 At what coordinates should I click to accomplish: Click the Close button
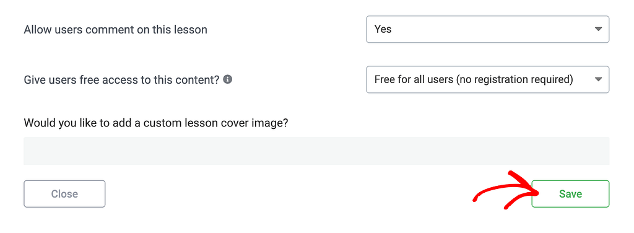coord(64,194)
